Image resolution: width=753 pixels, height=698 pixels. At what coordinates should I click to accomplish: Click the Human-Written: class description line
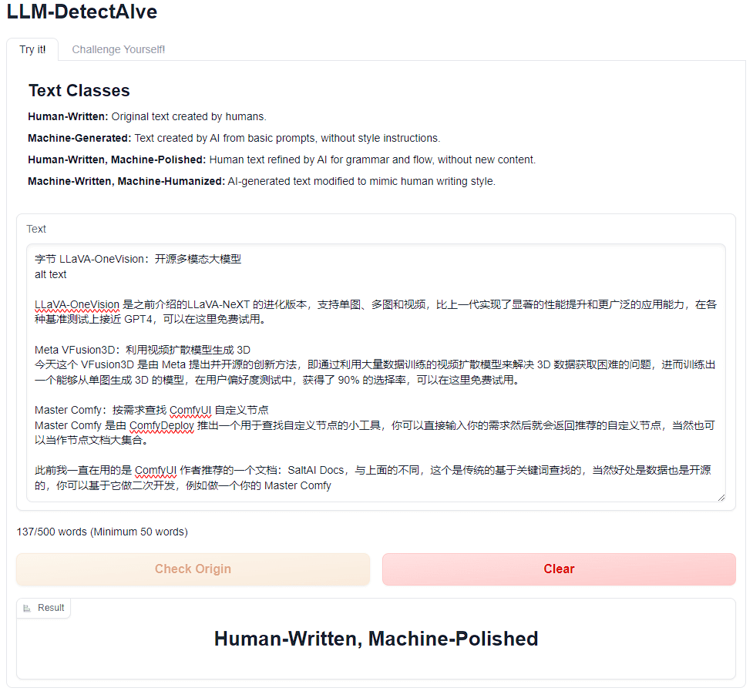(147, 116)
